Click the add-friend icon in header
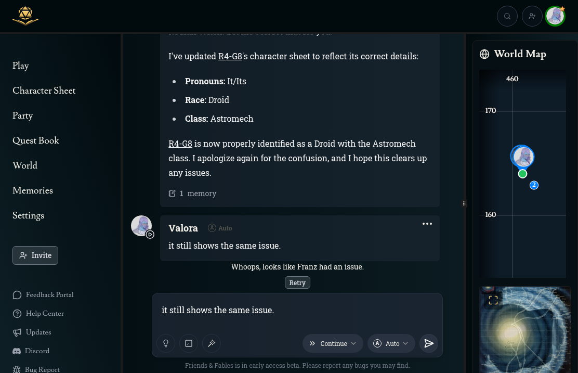 [532, 16]
